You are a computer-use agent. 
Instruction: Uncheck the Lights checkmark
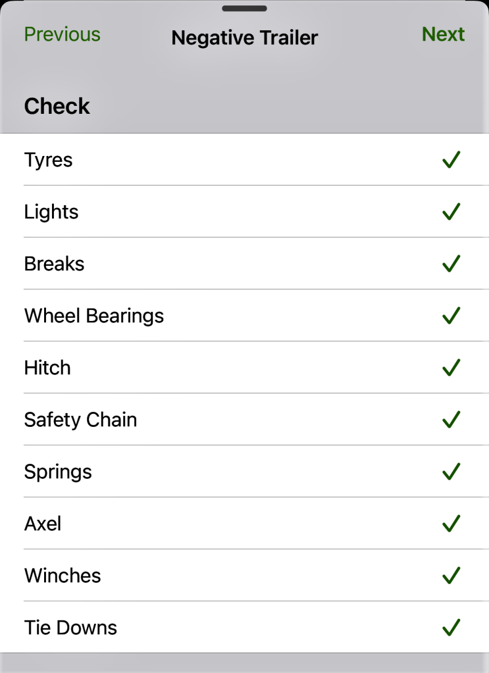(451, 212)
